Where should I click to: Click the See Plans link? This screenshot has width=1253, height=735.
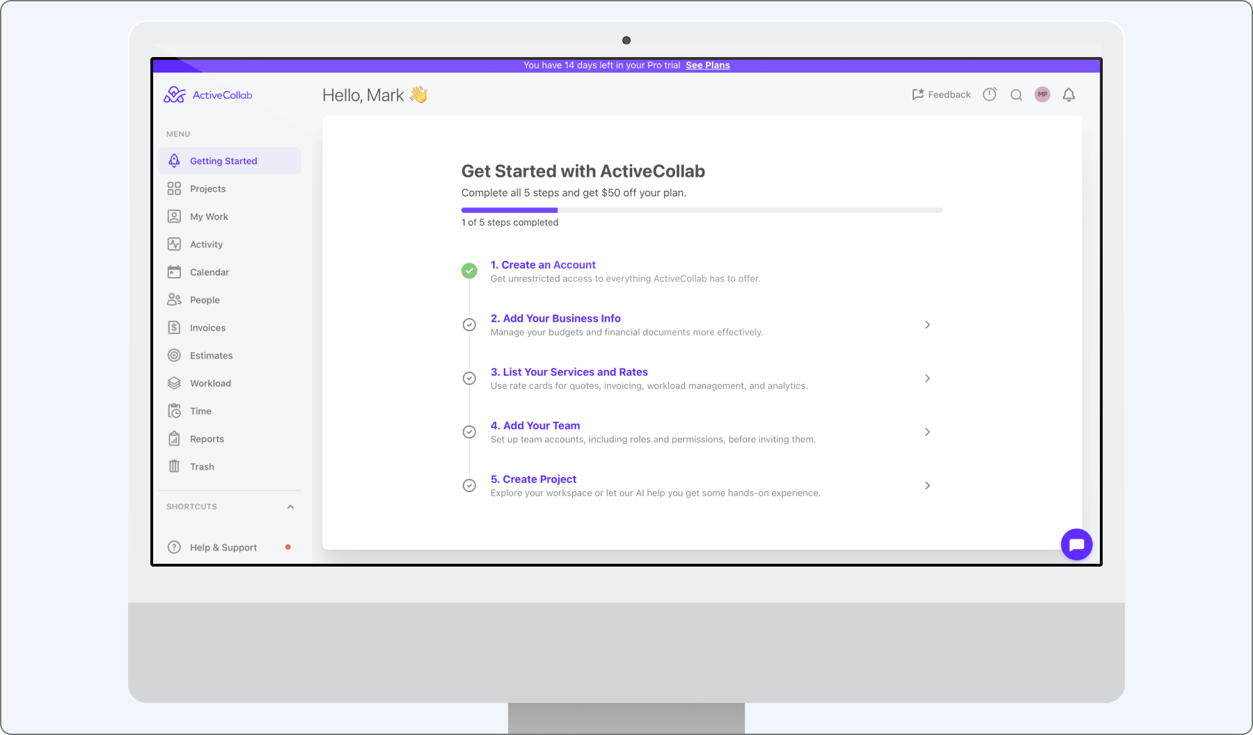pos(707,65)
